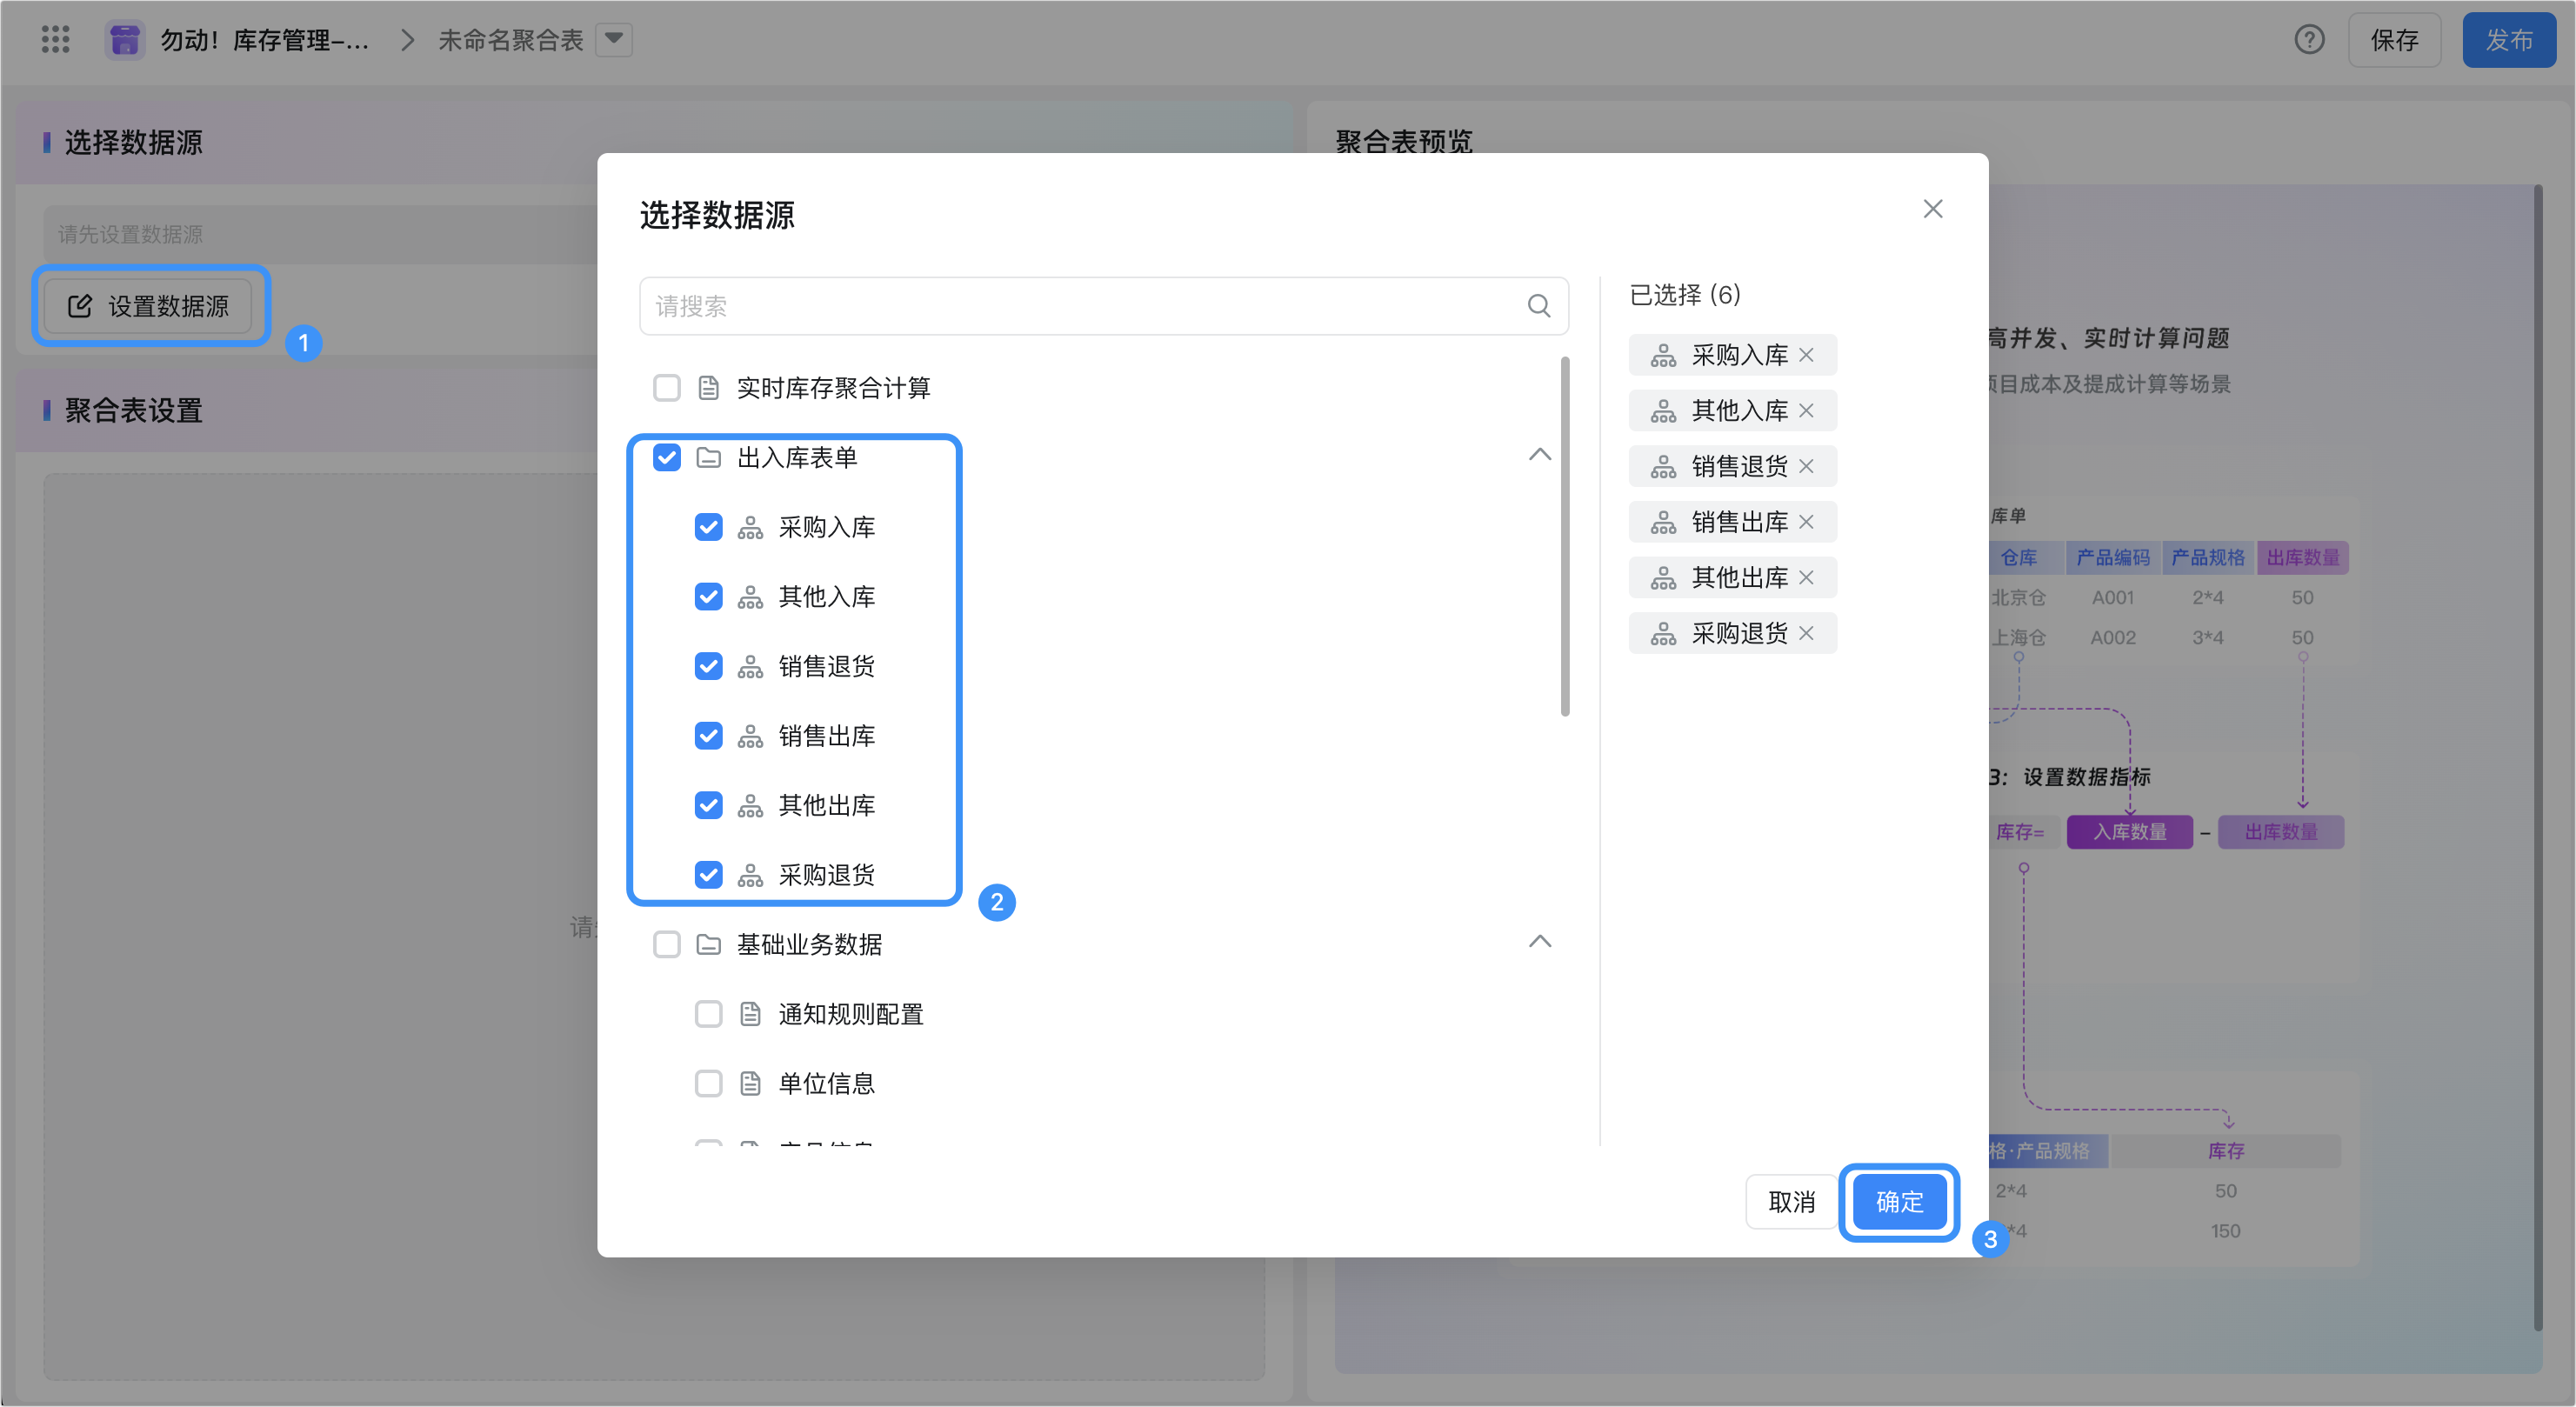Click the document icon beside 实时库存聚合计算

pos(708,388)
